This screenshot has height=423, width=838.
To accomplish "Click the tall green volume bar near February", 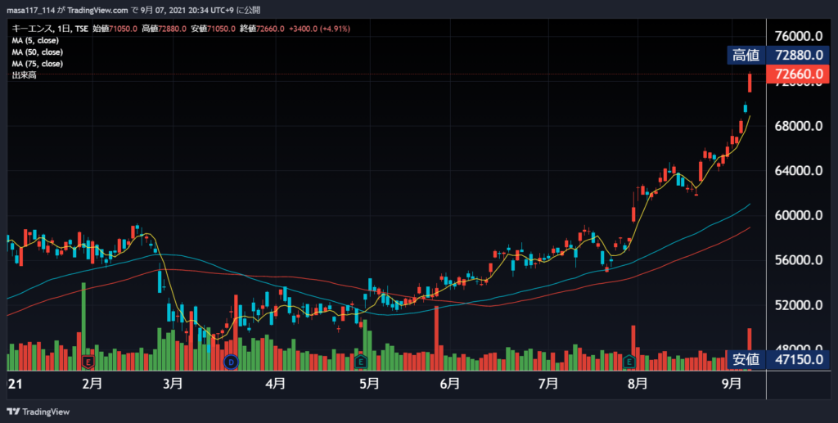I will [83, 326].
